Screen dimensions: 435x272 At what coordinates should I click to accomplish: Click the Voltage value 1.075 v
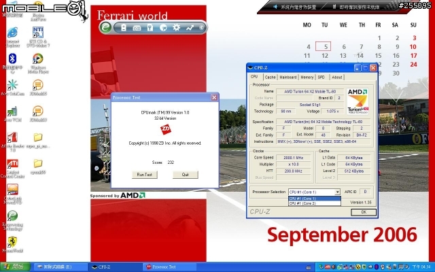point(332,112)
